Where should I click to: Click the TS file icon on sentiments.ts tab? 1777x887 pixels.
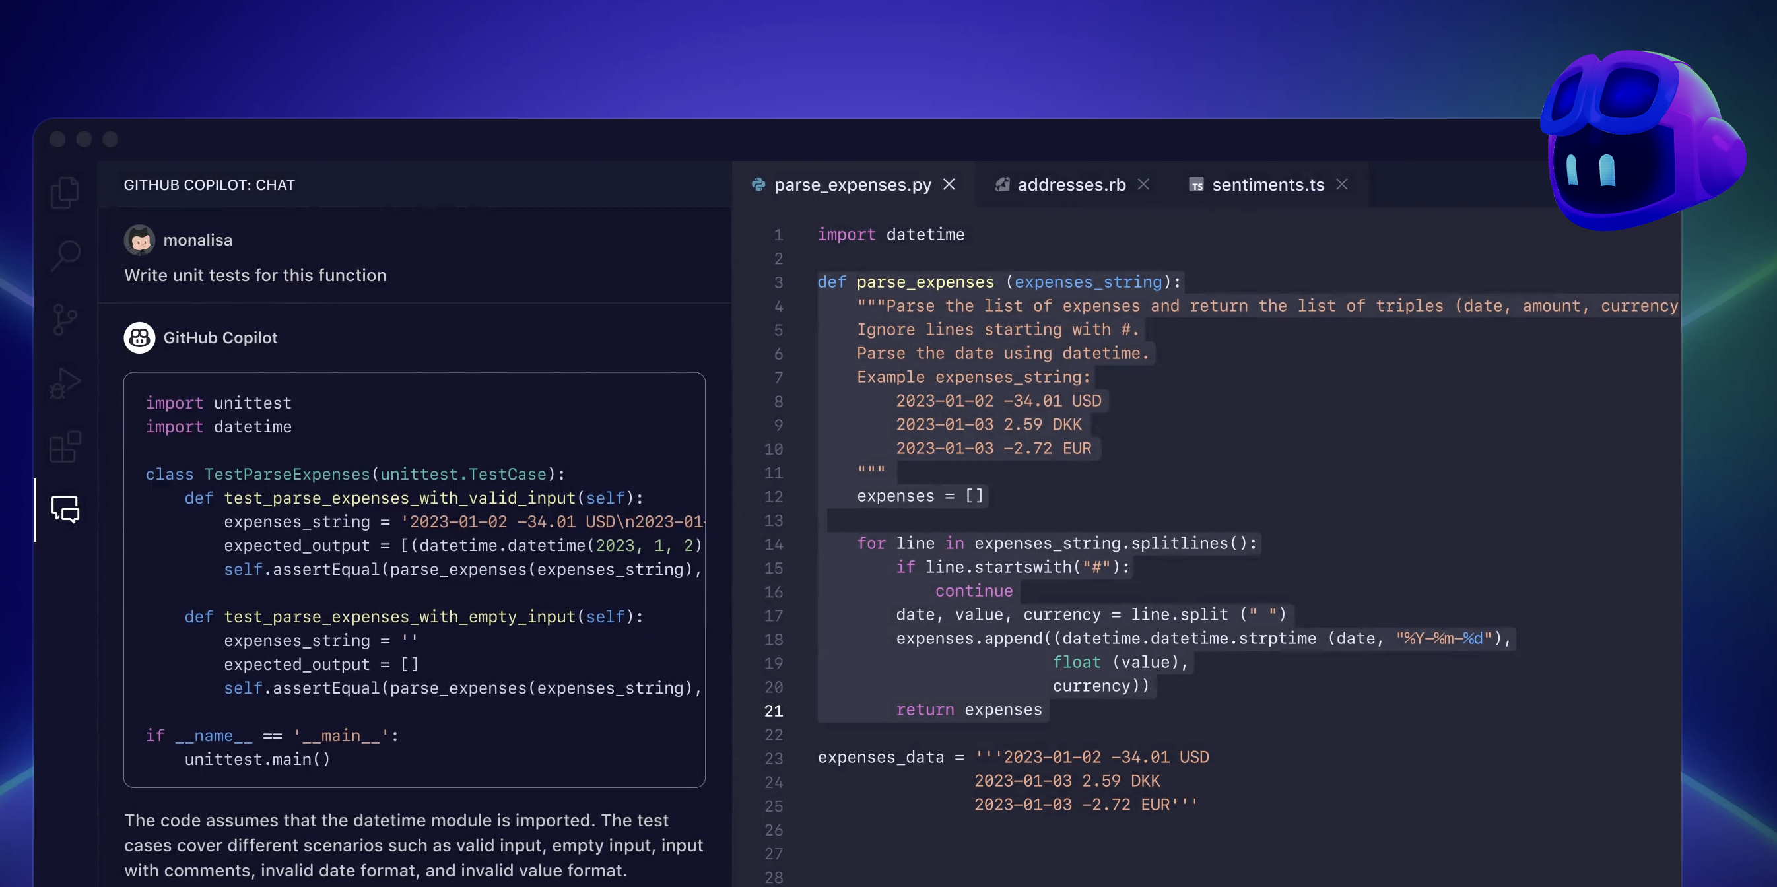point(1196,185)
